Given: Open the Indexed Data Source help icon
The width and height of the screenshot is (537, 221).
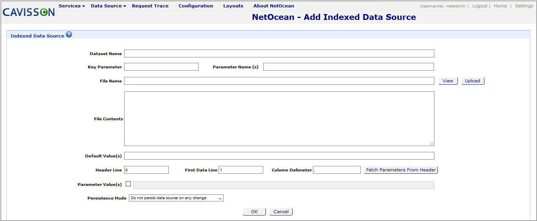Looking at the screenshot, I should 69,34.
